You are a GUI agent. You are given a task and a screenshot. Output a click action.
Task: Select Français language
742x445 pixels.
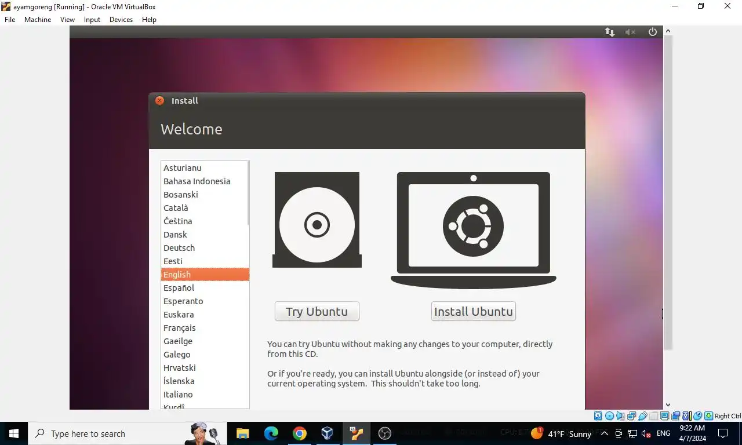pos(204,327)
